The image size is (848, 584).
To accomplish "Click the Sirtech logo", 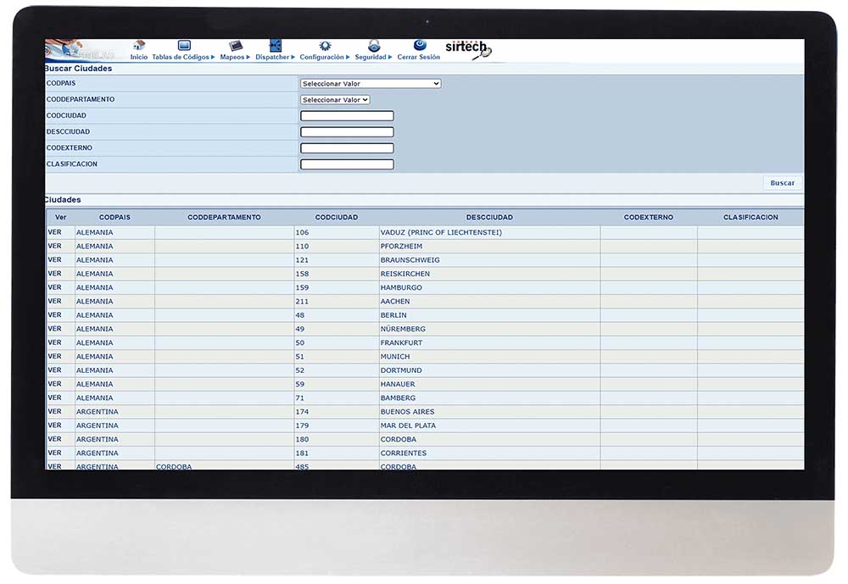I will point(468,48).
